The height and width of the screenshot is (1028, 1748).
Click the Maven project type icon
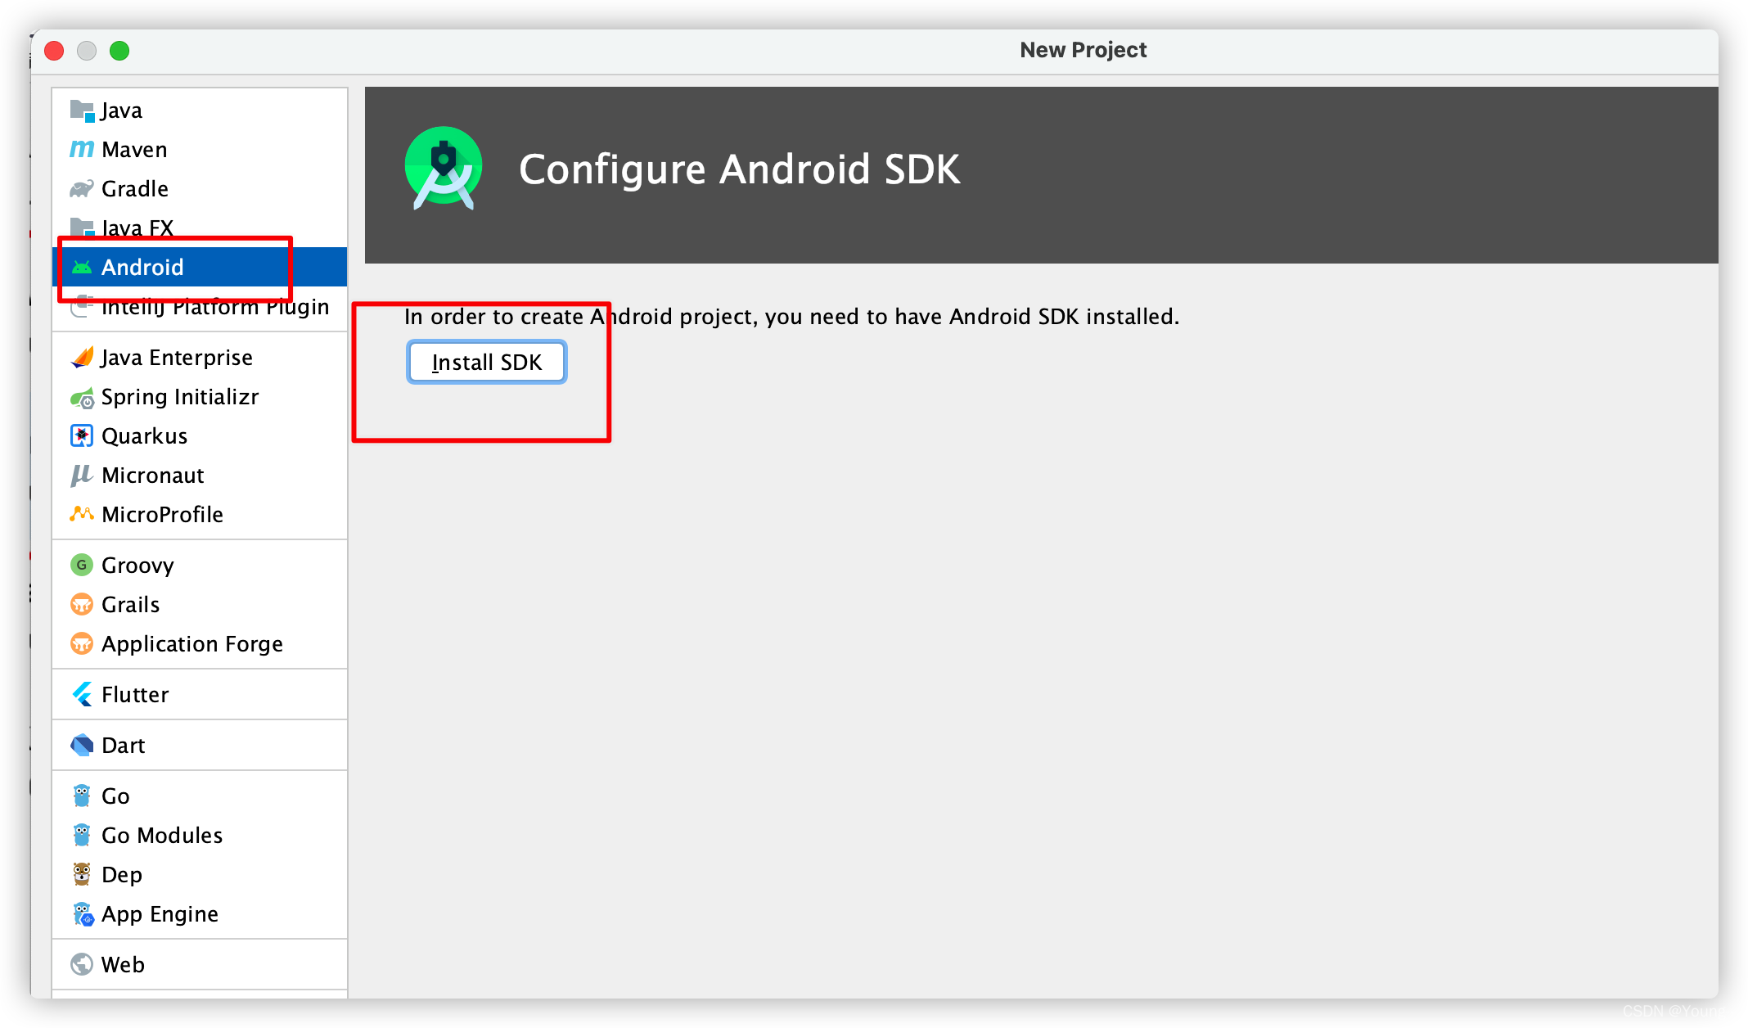pos(82,147)
